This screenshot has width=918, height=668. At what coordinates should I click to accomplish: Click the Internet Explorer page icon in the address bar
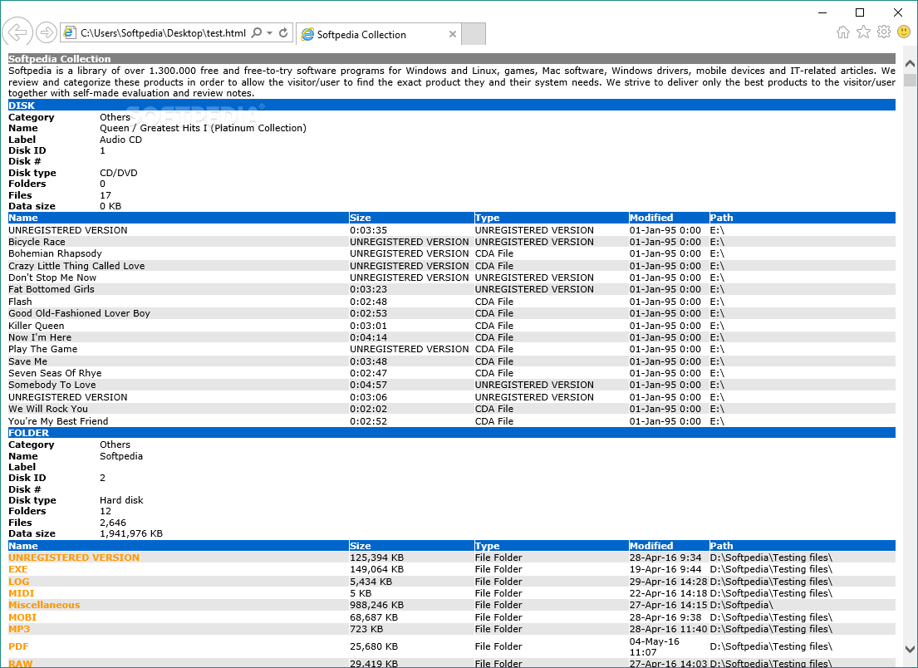(70, 32)
